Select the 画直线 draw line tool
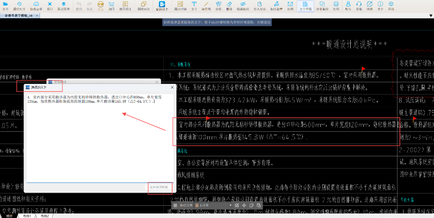The image size is (434, 218). click(x=206, y=5)
